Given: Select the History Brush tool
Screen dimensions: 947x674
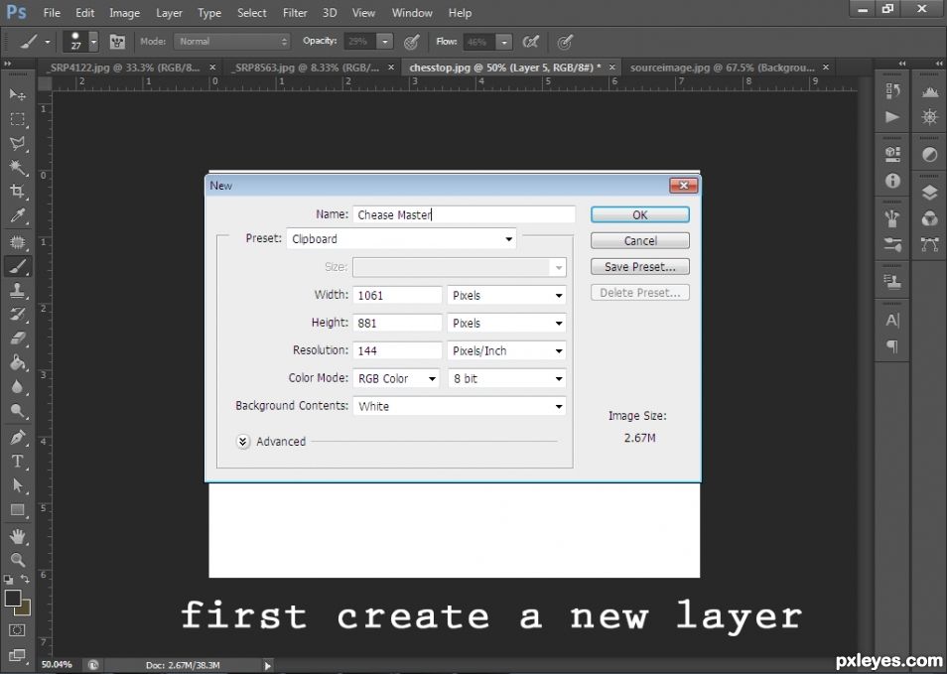Looking at the screenshot, I should [18, 314].
